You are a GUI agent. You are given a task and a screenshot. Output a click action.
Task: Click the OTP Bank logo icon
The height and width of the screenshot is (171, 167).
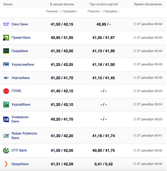tap(6, 150)
